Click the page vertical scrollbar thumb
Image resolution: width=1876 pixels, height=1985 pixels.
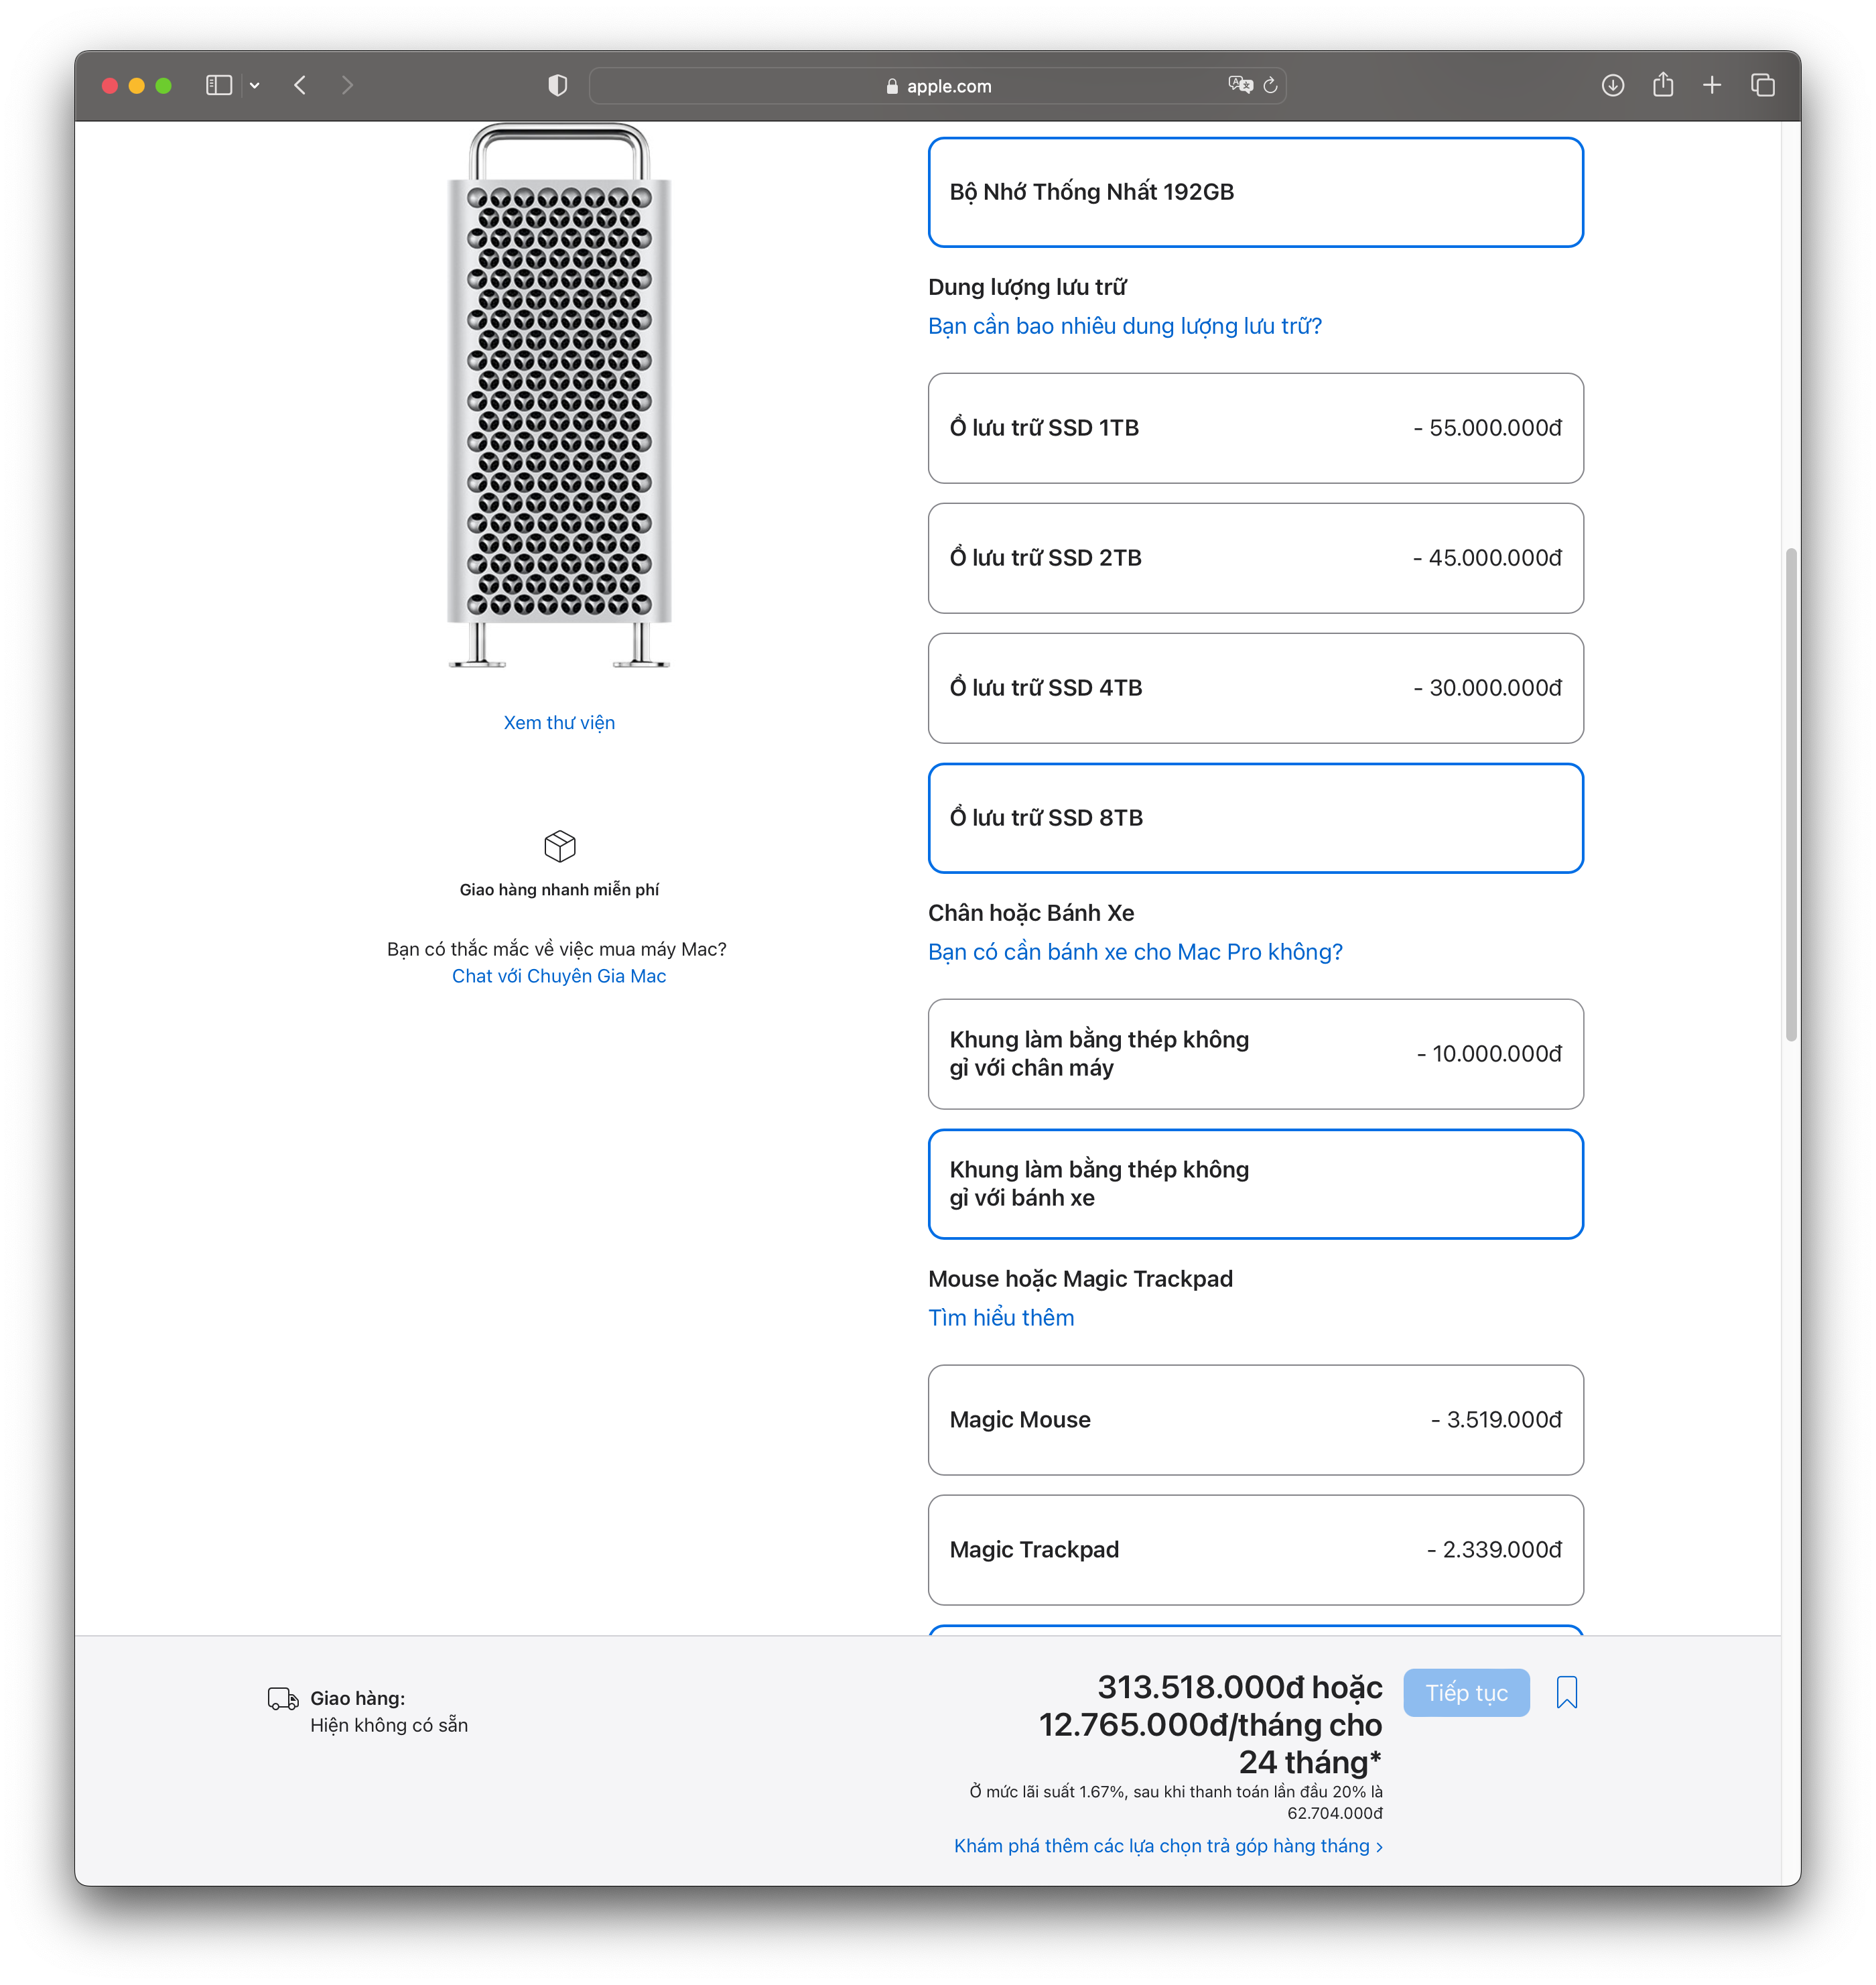(x=1791, y=795)
